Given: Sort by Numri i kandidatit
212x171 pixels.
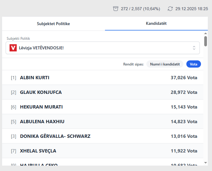Looking at the screenshot, I should pos(165,64).
